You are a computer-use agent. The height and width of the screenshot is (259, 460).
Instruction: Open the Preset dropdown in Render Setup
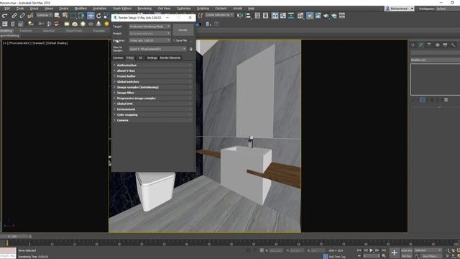[x=149, y=34]
